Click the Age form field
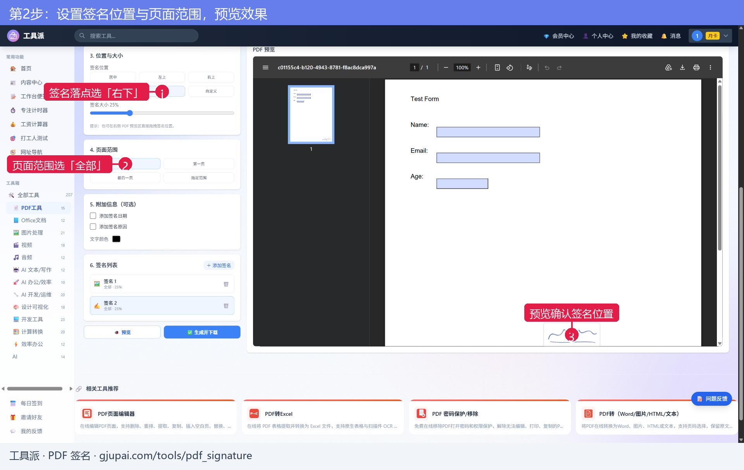Image resolution: width=744 pixels, height=470 pixels. [462, 184]
